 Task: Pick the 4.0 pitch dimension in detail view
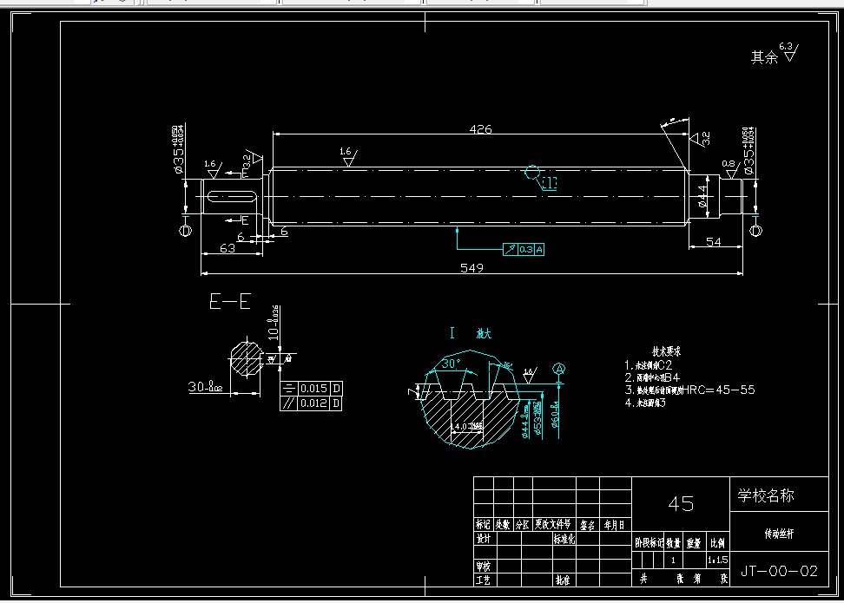466,427
